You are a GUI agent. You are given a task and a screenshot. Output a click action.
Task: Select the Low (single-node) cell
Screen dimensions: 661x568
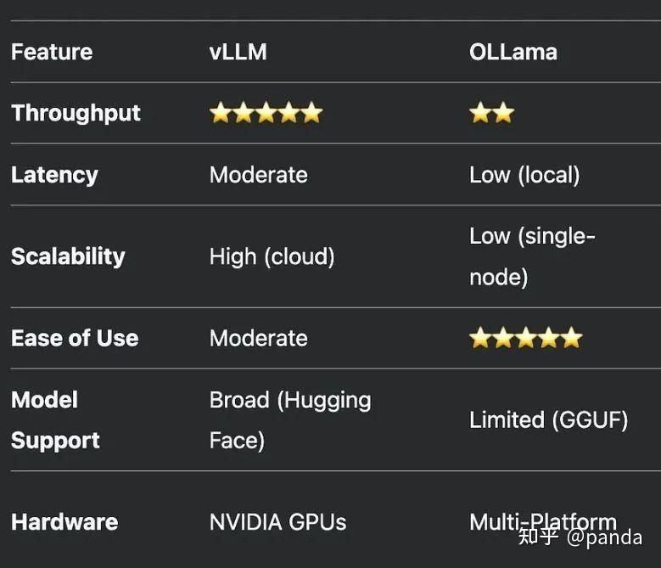pos(532,256)
